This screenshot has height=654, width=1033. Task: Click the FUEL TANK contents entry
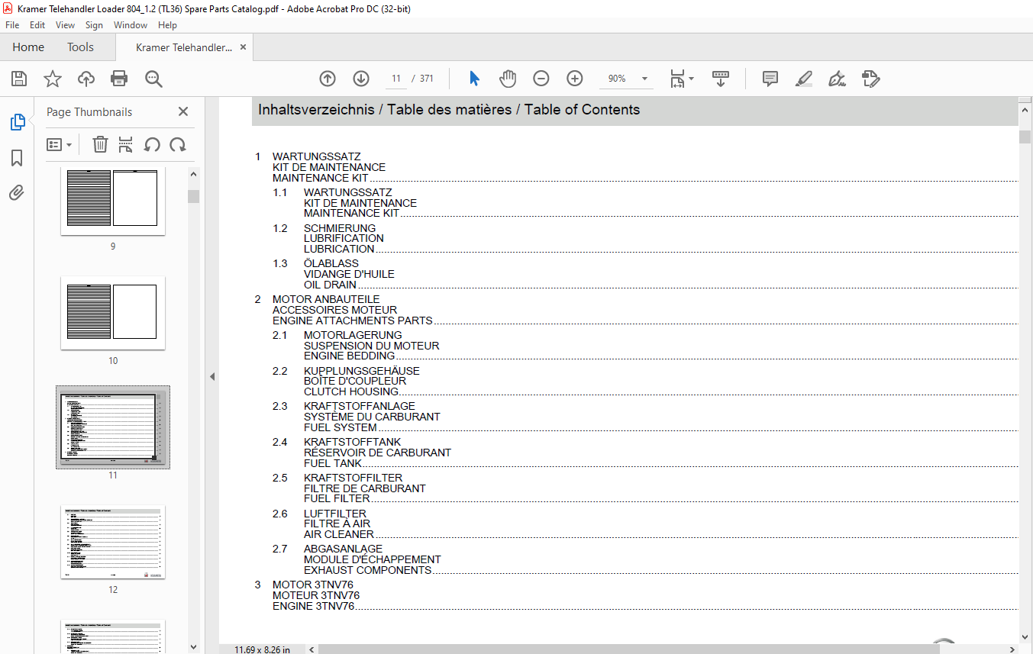[x=333, y=463]
